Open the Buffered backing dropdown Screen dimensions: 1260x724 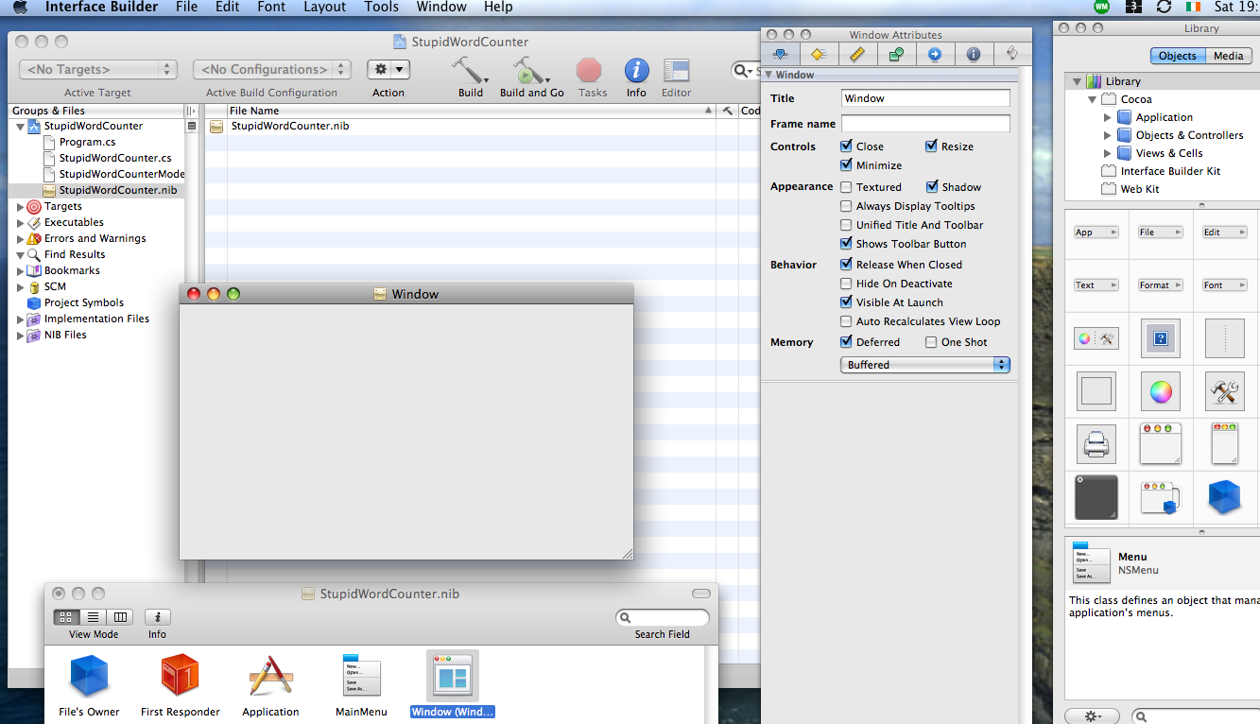tap(925, 365)
